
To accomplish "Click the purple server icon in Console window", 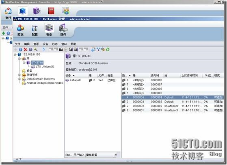I will pos(37,11).
